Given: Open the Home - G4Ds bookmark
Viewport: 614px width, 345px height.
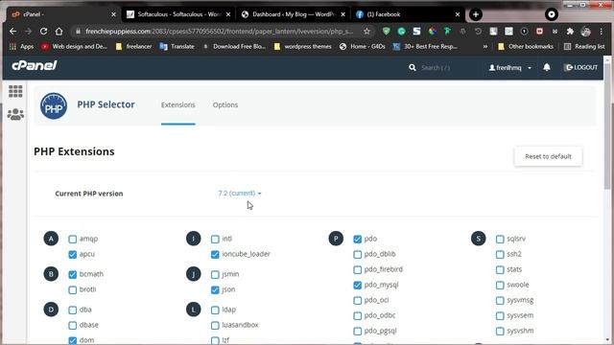Looking at the screenshot, I should pyautogui.click(x=363, y=46).
